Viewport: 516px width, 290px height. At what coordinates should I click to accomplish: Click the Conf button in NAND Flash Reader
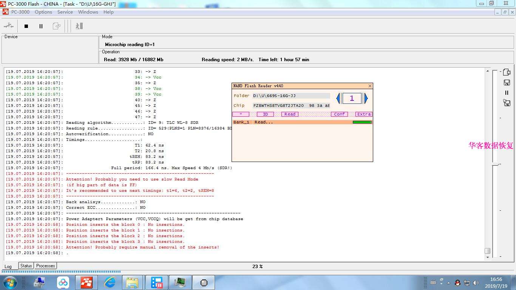pos(339,114)
